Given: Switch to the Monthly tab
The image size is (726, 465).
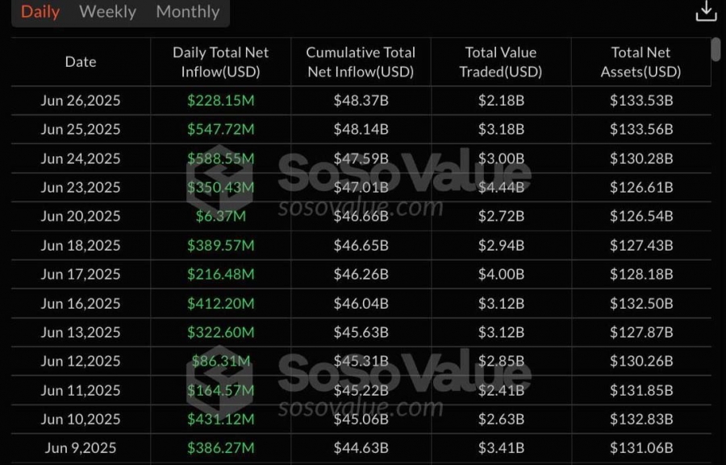Looking at the screenshot, I should tap(187, 12).
